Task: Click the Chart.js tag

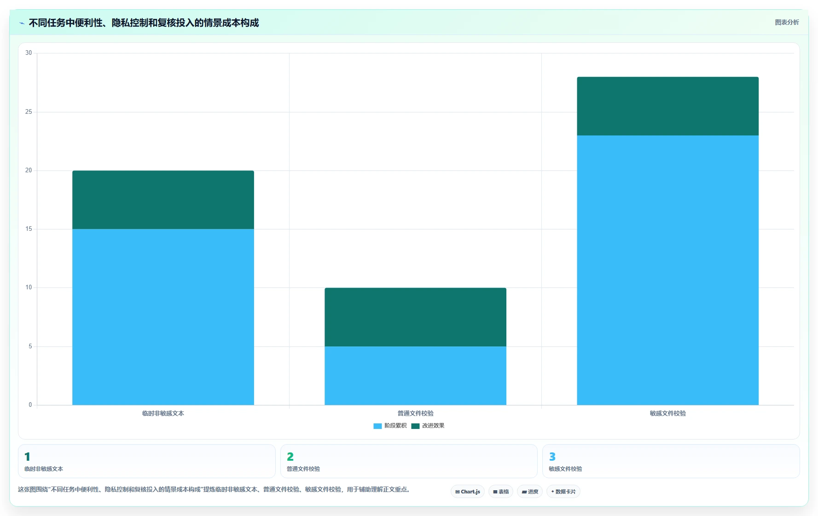Action: click(467, 492)
